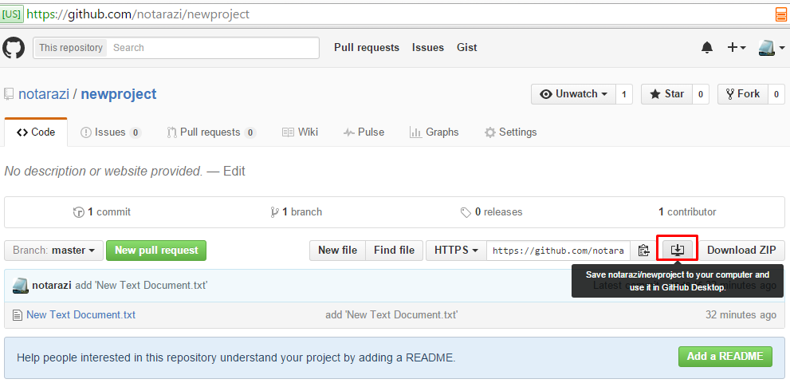Screen dimensions: 790x383
Task: Open the New Text Document.txt file
Action: 81,314
